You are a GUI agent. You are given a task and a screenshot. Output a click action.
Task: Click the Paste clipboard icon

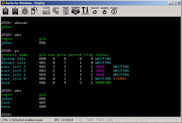pyautogui.click(x=66, y=11)
